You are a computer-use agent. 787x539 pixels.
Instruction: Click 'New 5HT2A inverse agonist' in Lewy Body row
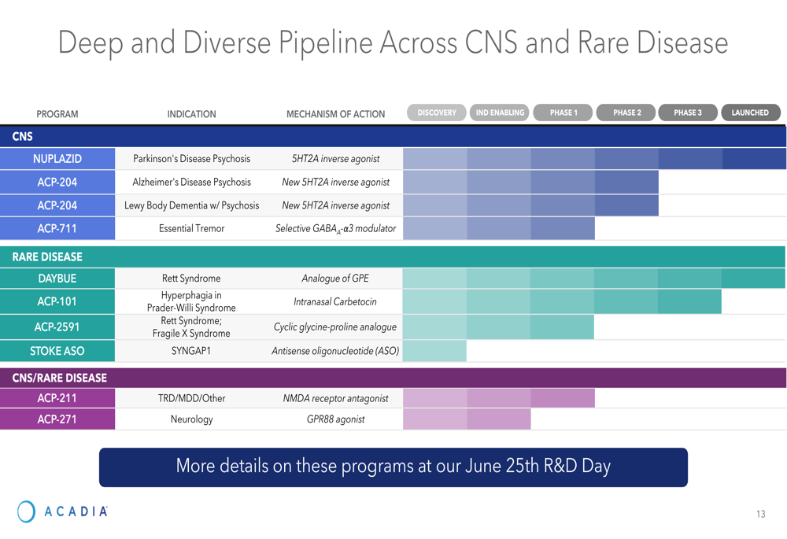[x=336, y=205]
